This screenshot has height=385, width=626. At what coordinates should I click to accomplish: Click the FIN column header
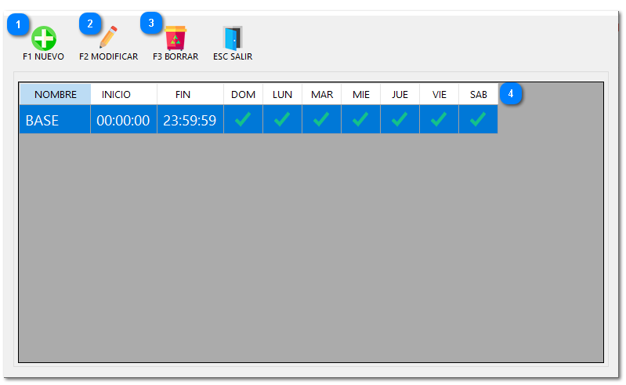[183, 94]
